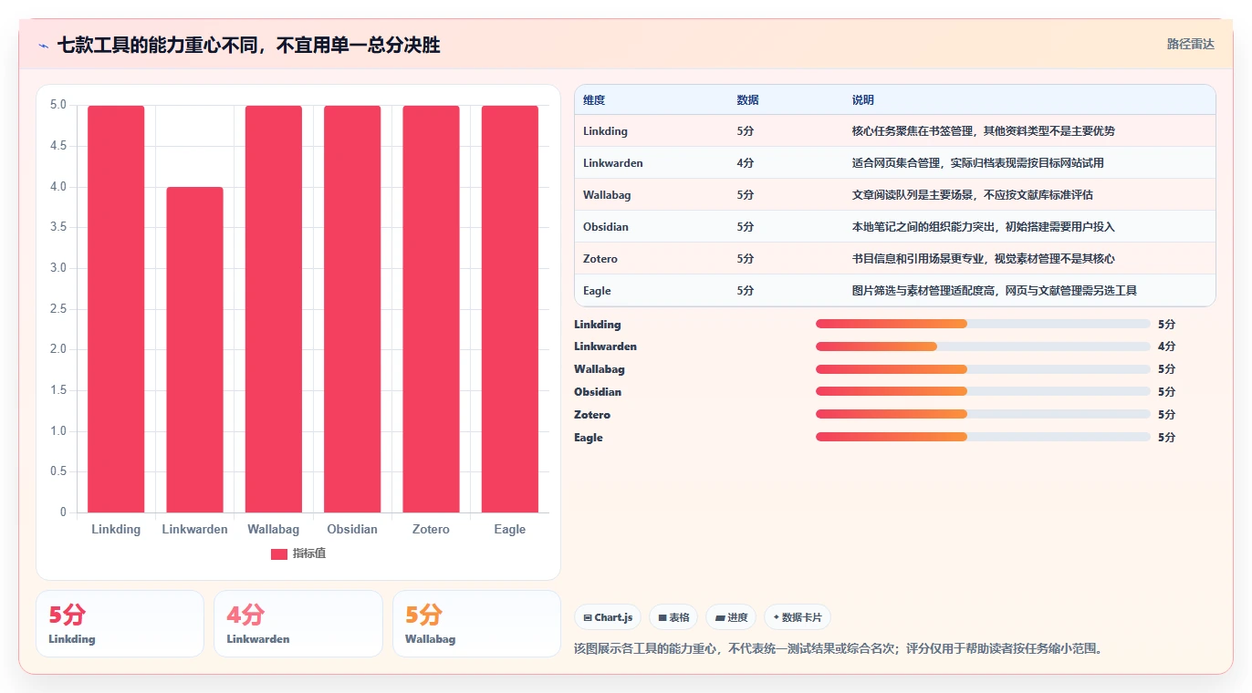The image size is (1252, 693).
Task: Click the red legend swatch for 指标值
Action: [279, 554]
